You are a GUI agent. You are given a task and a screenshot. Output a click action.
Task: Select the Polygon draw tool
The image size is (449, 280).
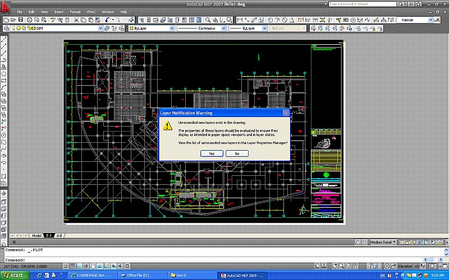(4, 73)
